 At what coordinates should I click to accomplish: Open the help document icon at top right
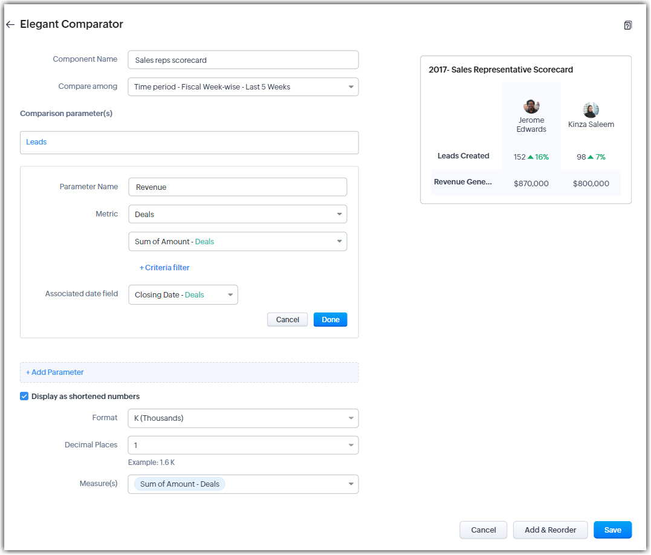click(x=627, y=25)
